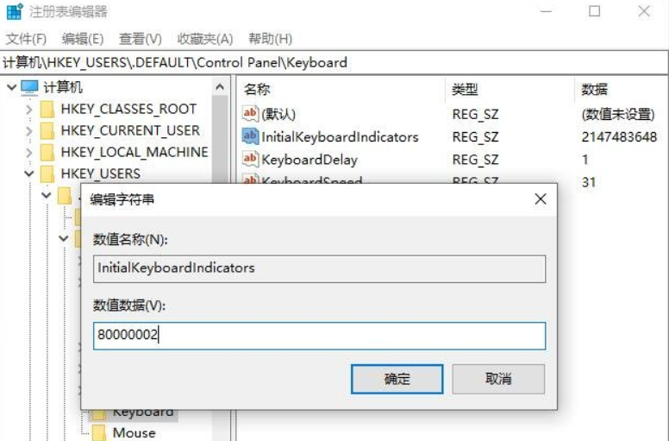This screenshot has height=441, width=669.
Task: Expand the HKEY_CLASSES_ROOT node
Action: 28,110
